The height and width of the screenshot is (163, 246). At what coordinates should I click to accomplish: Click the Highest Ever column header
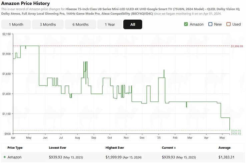coord(115,148)
